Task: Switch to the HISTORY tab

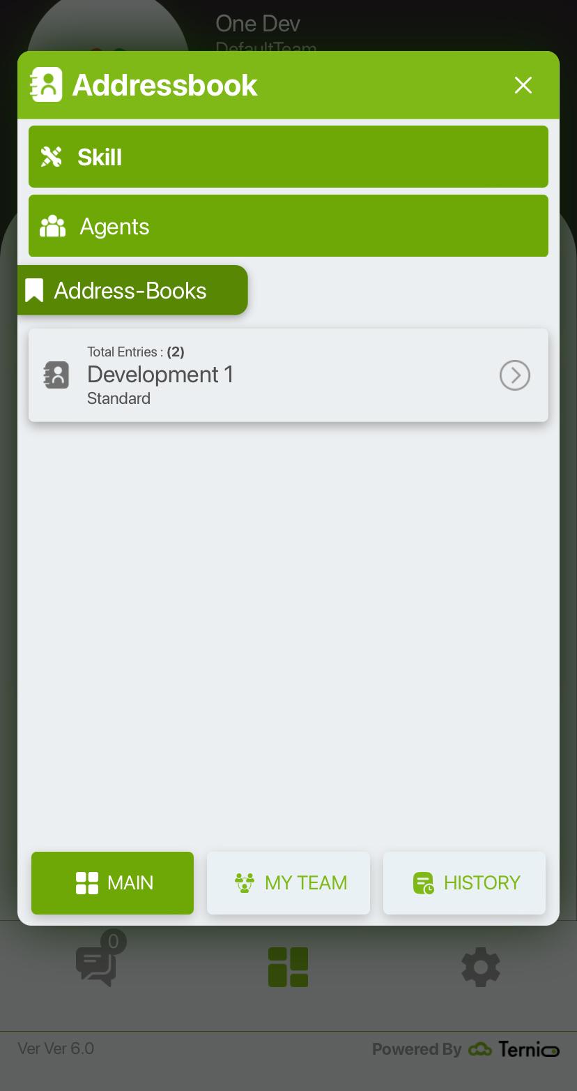Action: [x=464, y=883]
